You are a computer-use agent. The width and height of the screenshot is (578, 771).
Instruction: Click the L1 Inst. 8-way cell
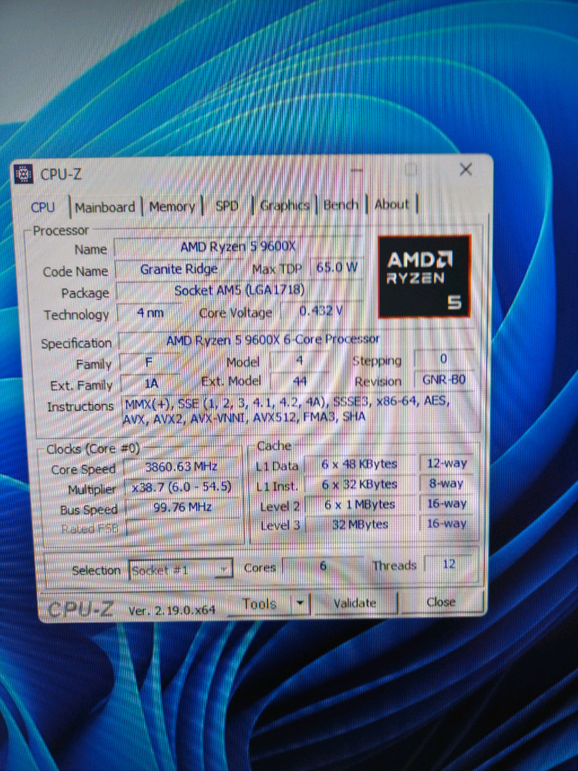coord(447,483)
